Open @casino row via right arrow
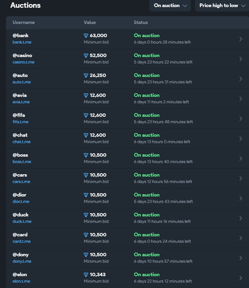 [241, 59]
